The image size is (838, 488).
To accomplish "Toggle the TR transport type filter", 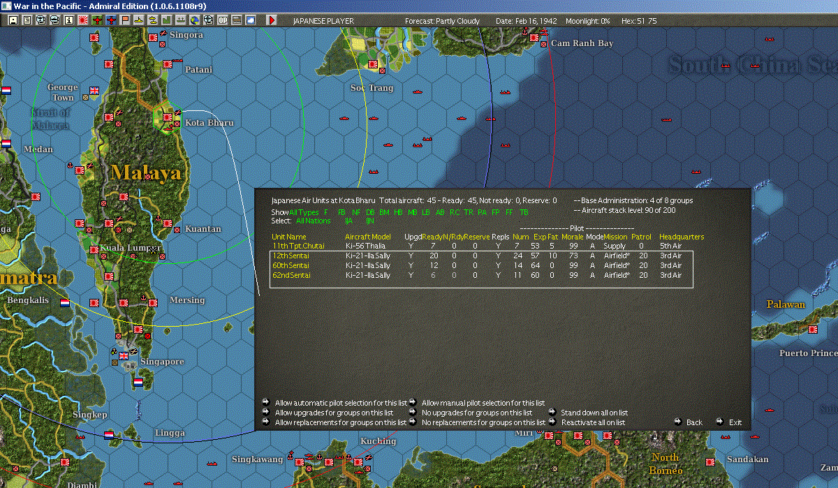I will 469,212.
